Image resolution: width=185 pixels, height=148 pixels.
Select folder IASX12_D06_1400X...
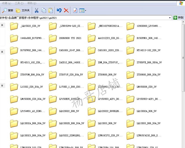click(66, 63)
